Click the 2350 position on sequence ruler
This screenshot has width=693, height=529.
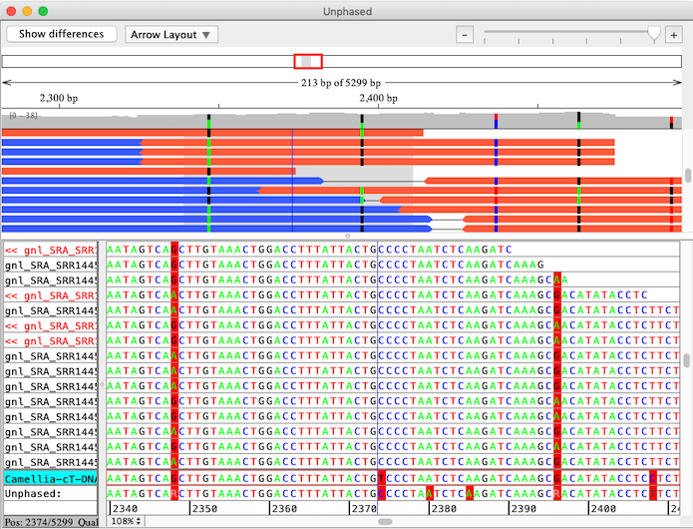click(x=203, y=508)
